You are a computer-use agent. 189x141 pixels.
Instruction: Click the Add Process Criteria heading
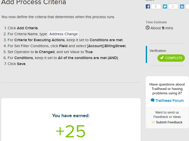click(x=34, y=3)
